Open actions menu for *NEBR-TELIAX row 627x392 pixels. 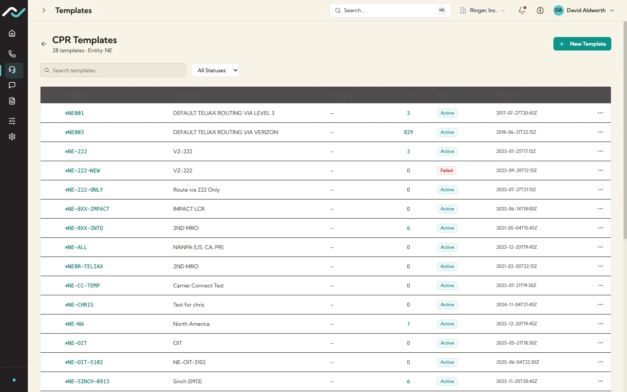tap(600, 266)
